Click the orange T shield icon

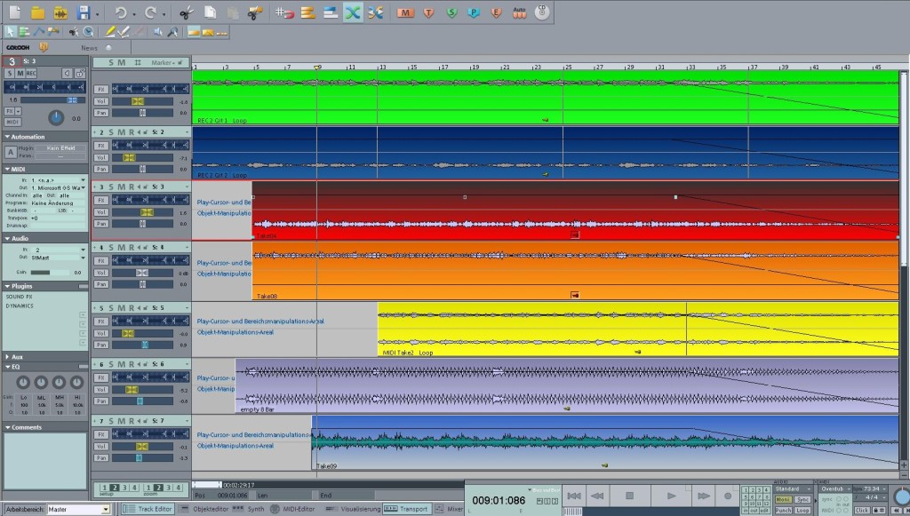pyautogui.click(x=429, y=12)
